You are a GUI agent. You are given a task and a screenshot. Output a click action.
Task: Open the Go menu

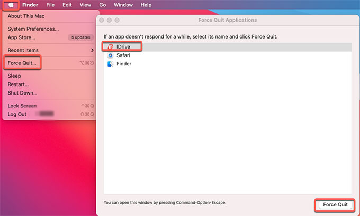(x=102, y=5)
